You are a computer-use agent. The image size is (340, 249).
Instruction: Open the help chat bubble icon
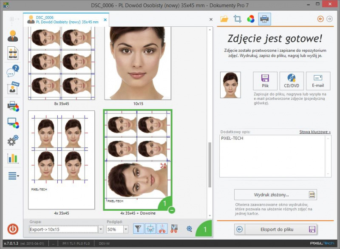tap(13, 71)
